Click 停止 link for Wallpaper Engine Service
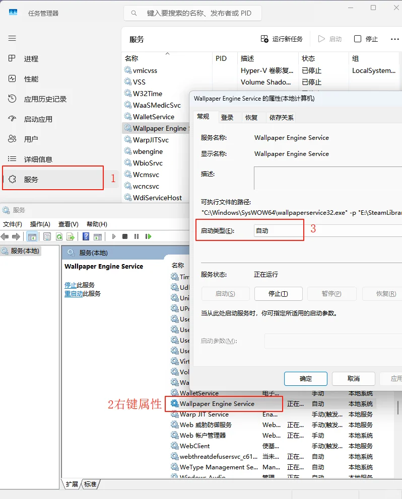This screenshot has width=402, height=499. 71,285
